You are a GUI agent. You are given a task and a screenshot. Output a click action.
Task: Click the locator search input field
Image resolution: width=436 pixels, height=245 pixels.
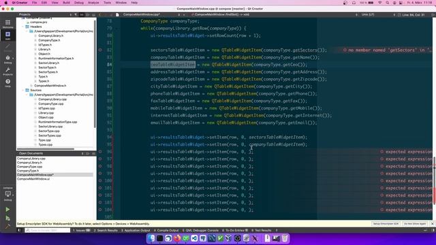coord(47,230)
